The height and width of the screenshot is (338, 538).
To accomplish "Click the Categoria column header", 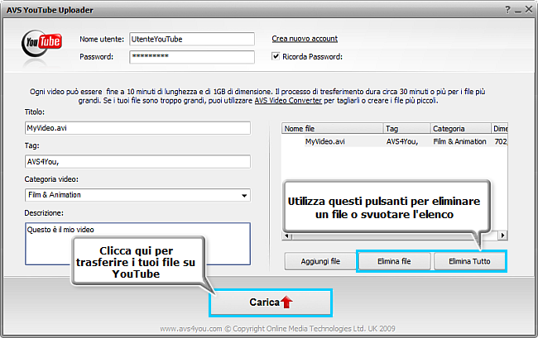I will (x=460, y=128).
